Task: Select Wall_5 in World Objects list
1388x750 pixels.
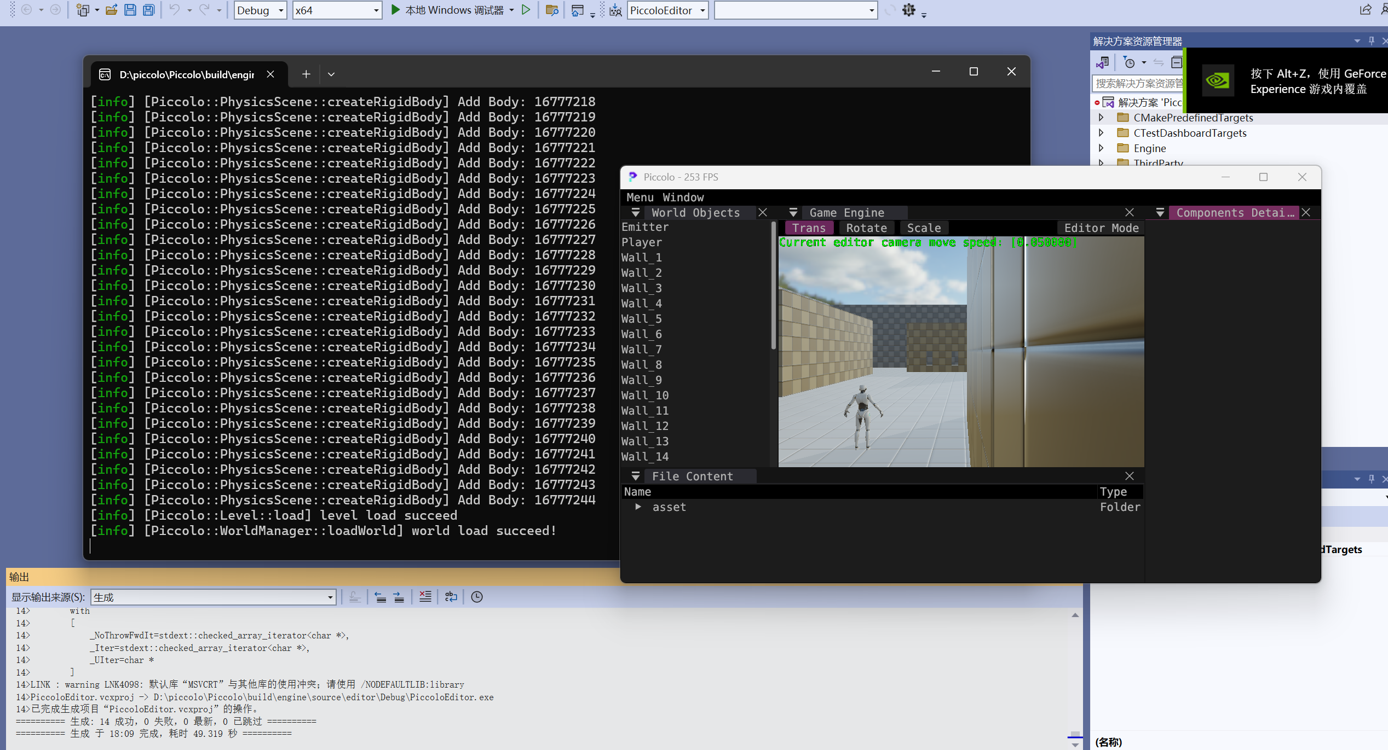Action: pyautogui.click(x=641, y=318)
